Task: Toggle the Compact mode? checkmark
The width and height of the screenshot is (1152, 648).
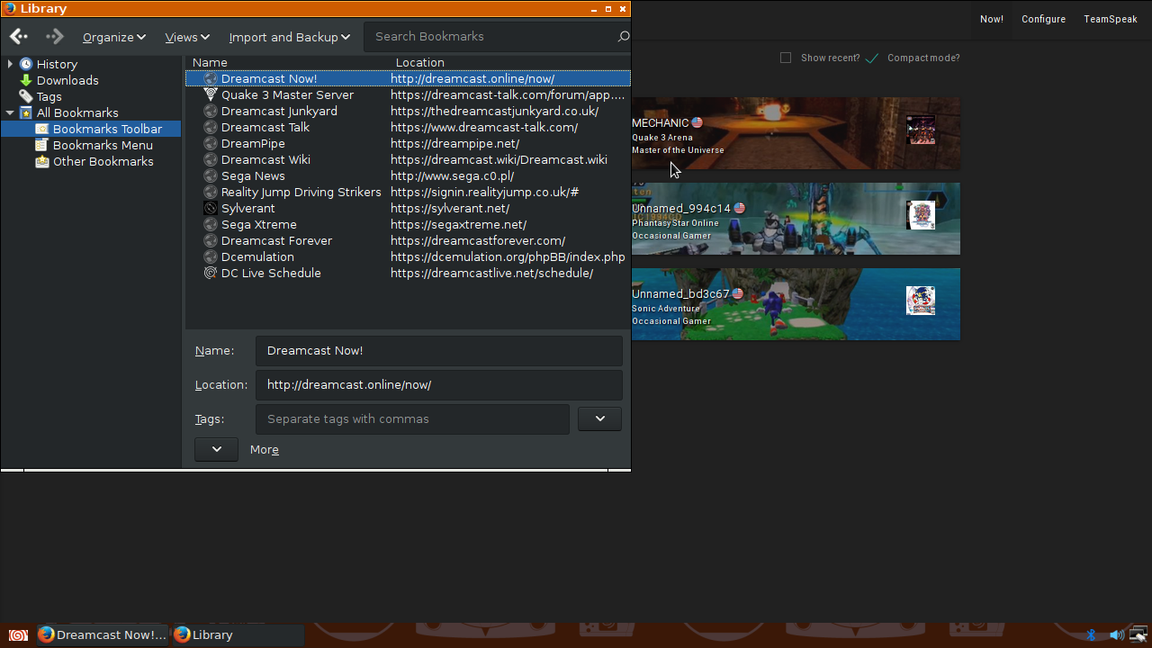Action: [871, 58]
